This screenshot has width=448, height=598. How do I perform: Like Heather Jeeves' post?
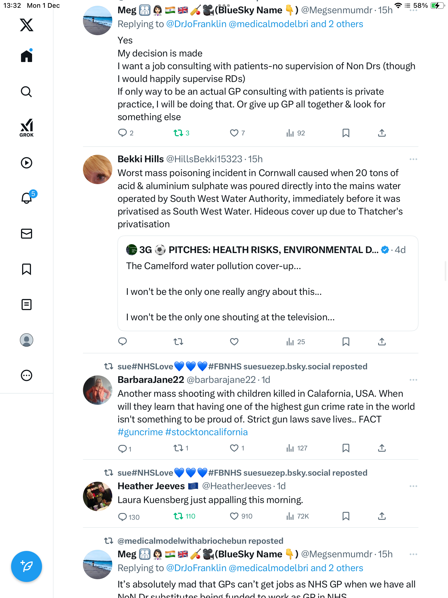click(234, 516)
